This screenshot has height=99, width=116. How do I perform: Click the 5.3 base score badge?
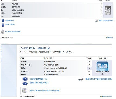click(102, 66)
